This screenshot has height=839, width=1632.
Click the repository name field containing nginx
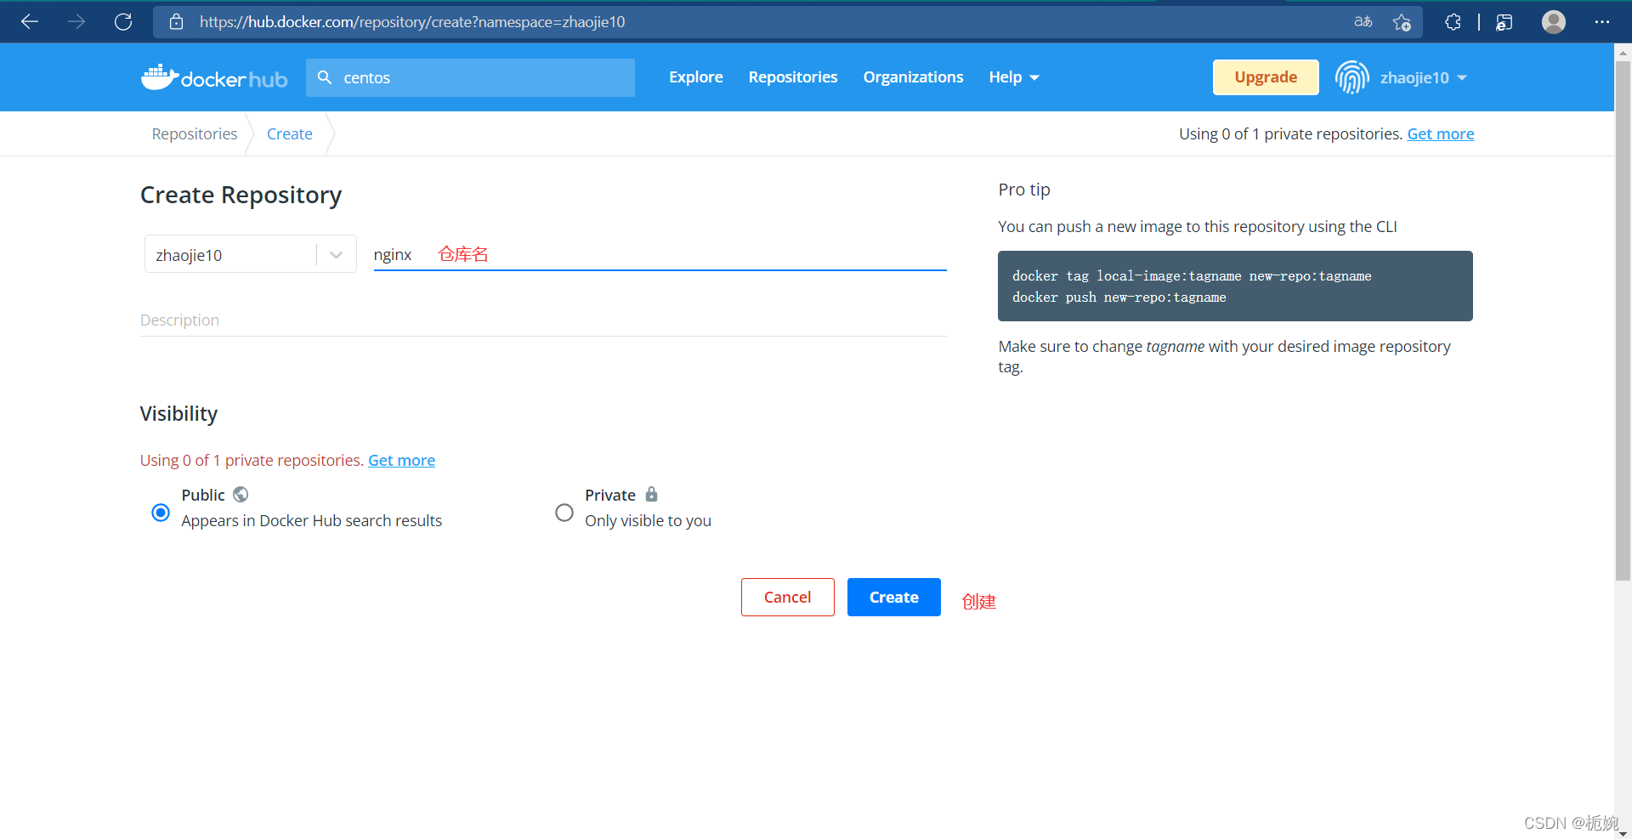(x=660, y=254)
